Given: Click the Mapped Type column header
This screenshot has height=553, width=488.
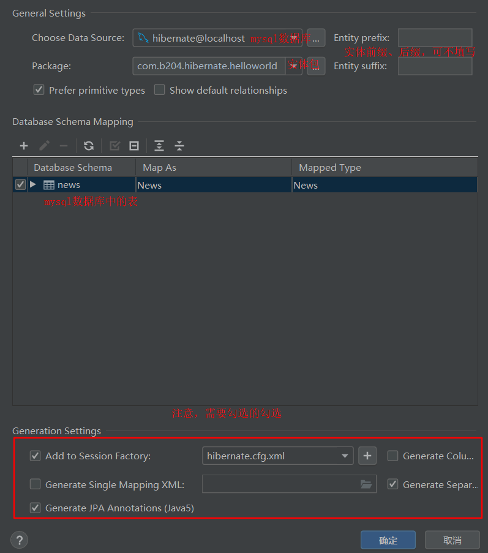Looking at the screenshot, I should [x=385, y=168].
